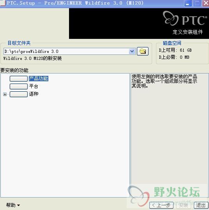Click the 定义安装组件 banner title
Image resolution: width=209 pixels, height=210 pixels.
point(188,32)
